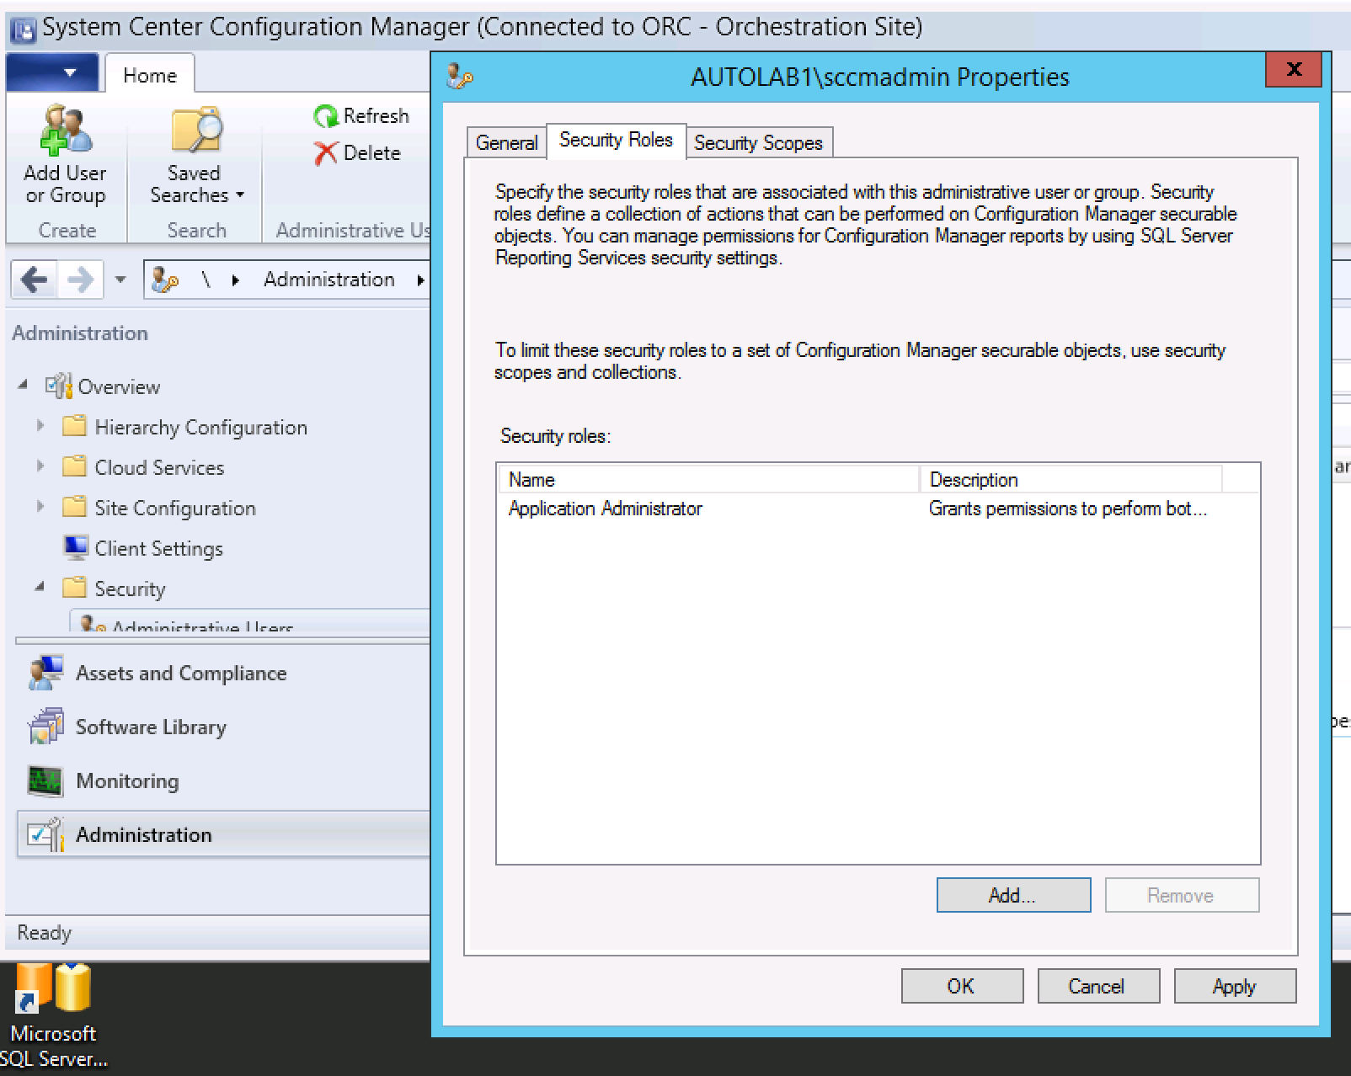This screenshot has height=1076, width=1351.
Task: Click the Configuration Manager app title icon
Action: (x=24, y=29)
